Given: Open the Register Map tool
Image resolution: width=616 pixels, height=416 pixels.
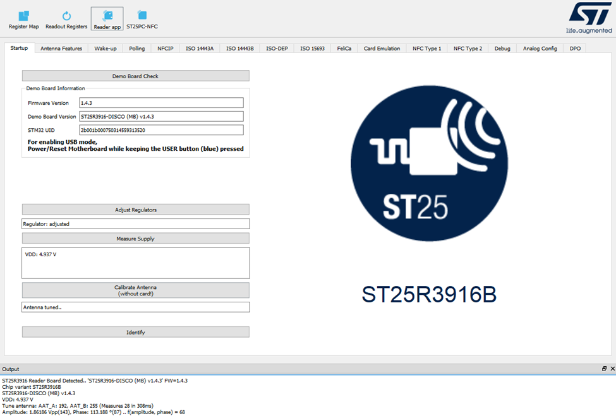Looking at the screenshot, I should coord(23,19).
